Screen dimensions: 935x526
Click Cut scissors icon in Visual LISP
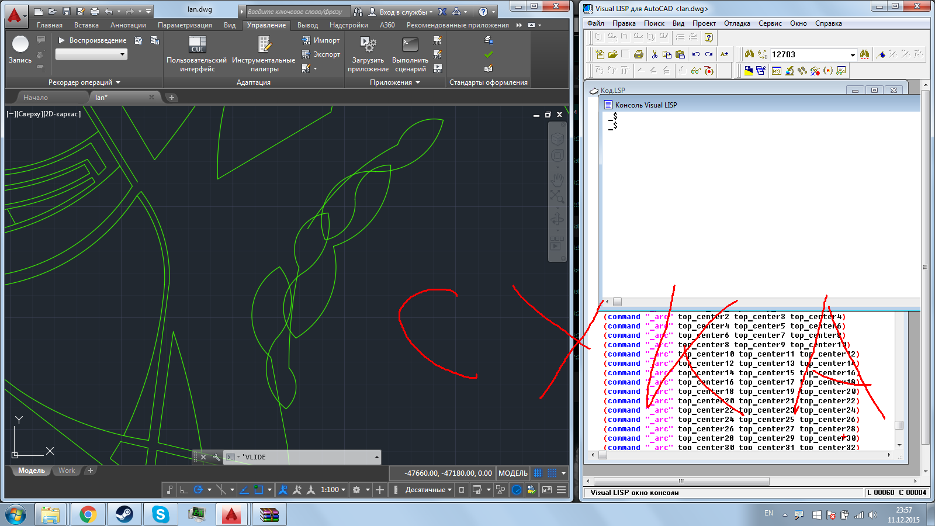click(x=654, y=54)
